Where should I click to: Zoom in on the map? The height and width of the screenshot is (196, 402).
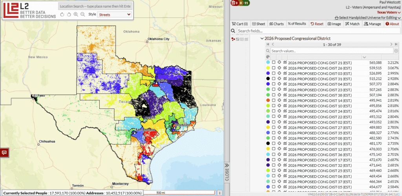pyautogui.click(x=75, y=15)
